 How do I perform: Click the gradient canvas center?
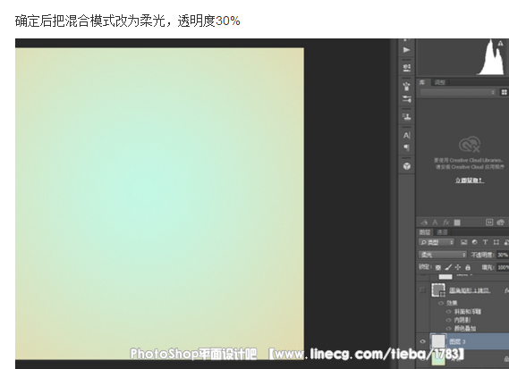[159, 204]
